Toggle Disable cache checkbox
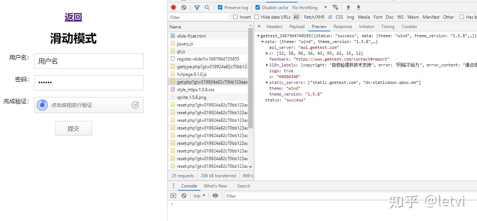The image size is (477, 221). click(x=258, y=7)
